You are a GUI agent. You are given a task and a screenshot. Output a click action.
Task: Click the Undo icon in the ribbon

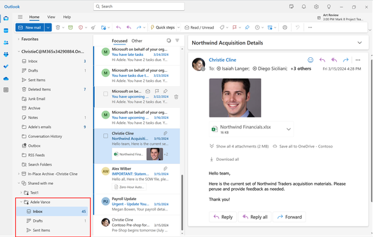[297, 27]
